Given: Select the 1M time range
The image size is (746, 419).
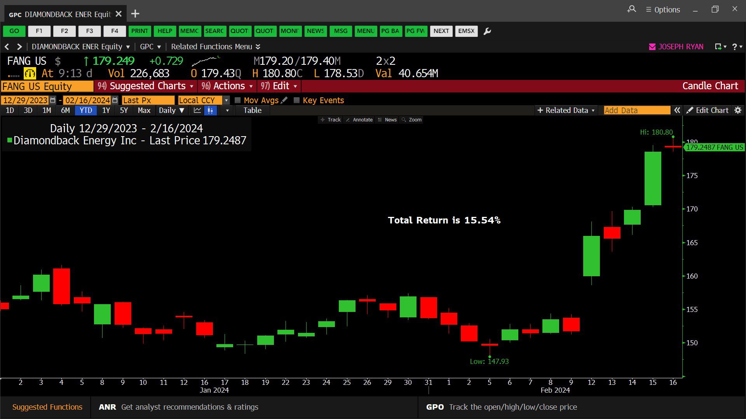Looking at the screenshot, I should (x=47, y=110).
